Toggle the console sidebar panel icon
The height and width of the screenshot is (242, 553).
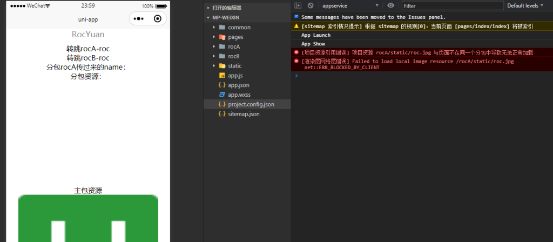[x=298, y=5]
